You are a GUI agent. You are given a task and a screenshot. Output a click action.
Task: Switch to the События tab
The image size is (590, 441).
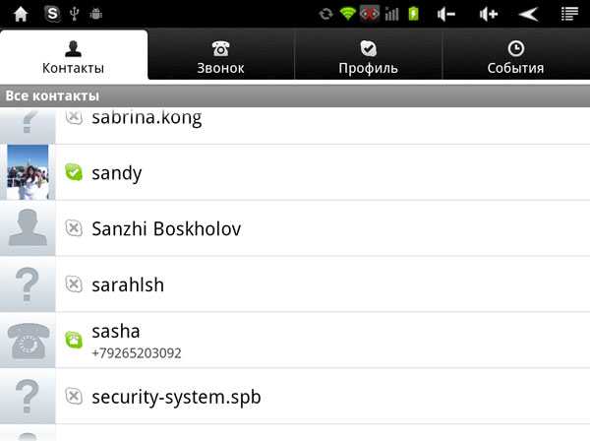click(516, 55)
